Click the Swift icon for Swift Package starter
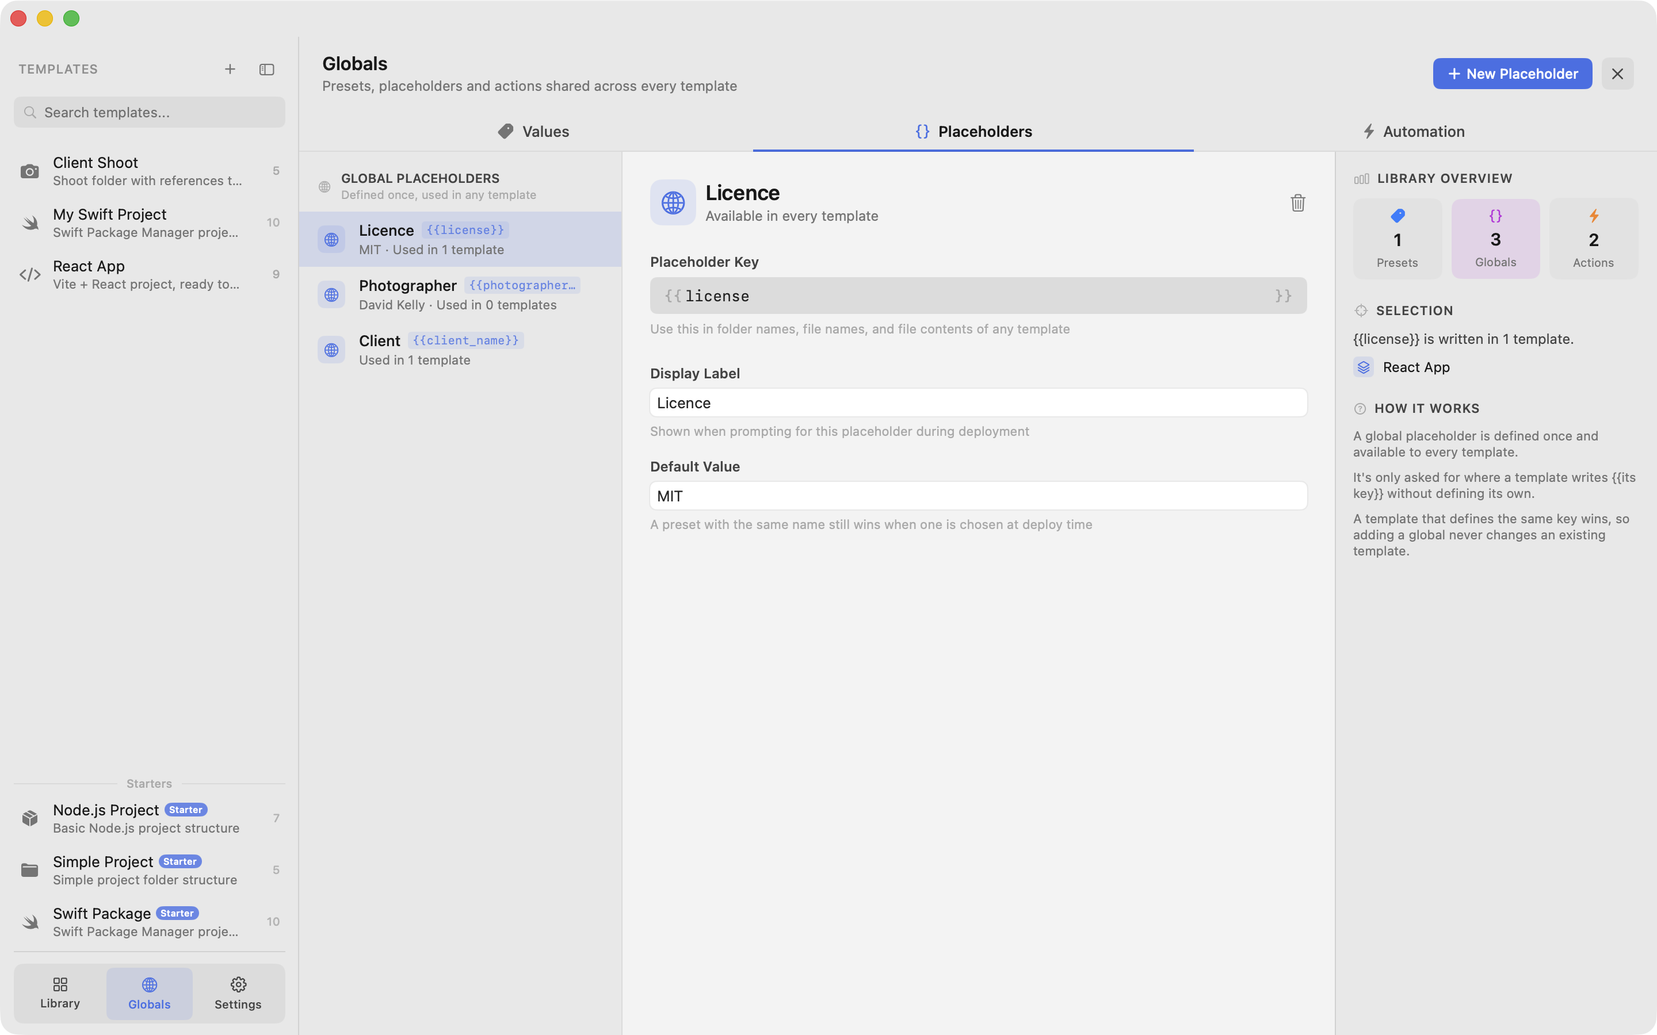The height and width of the screenshot is (1035, 1657). point(29,922)
